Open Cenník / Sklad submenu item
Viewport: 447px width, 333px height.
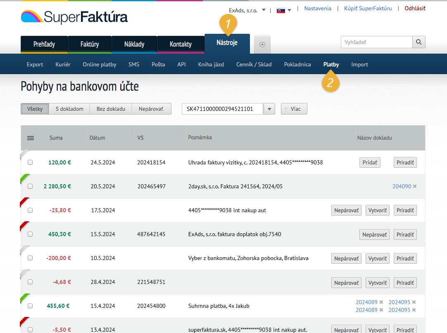[x=254, y=64]
